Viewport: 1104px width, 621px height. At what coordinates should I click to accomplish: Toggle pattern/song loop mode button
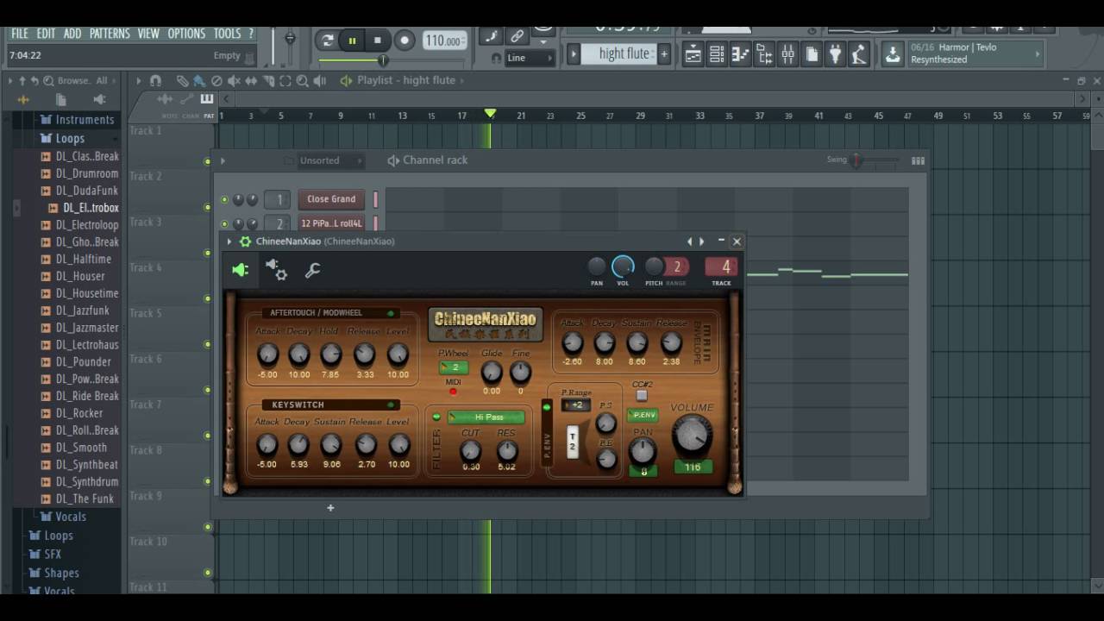(328, 40)
